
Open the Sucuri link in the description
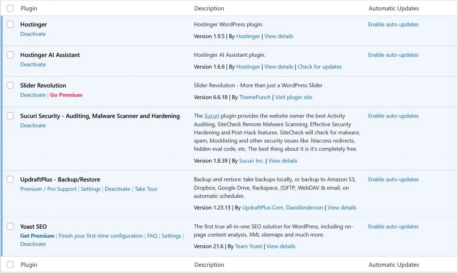click(212, 115)
